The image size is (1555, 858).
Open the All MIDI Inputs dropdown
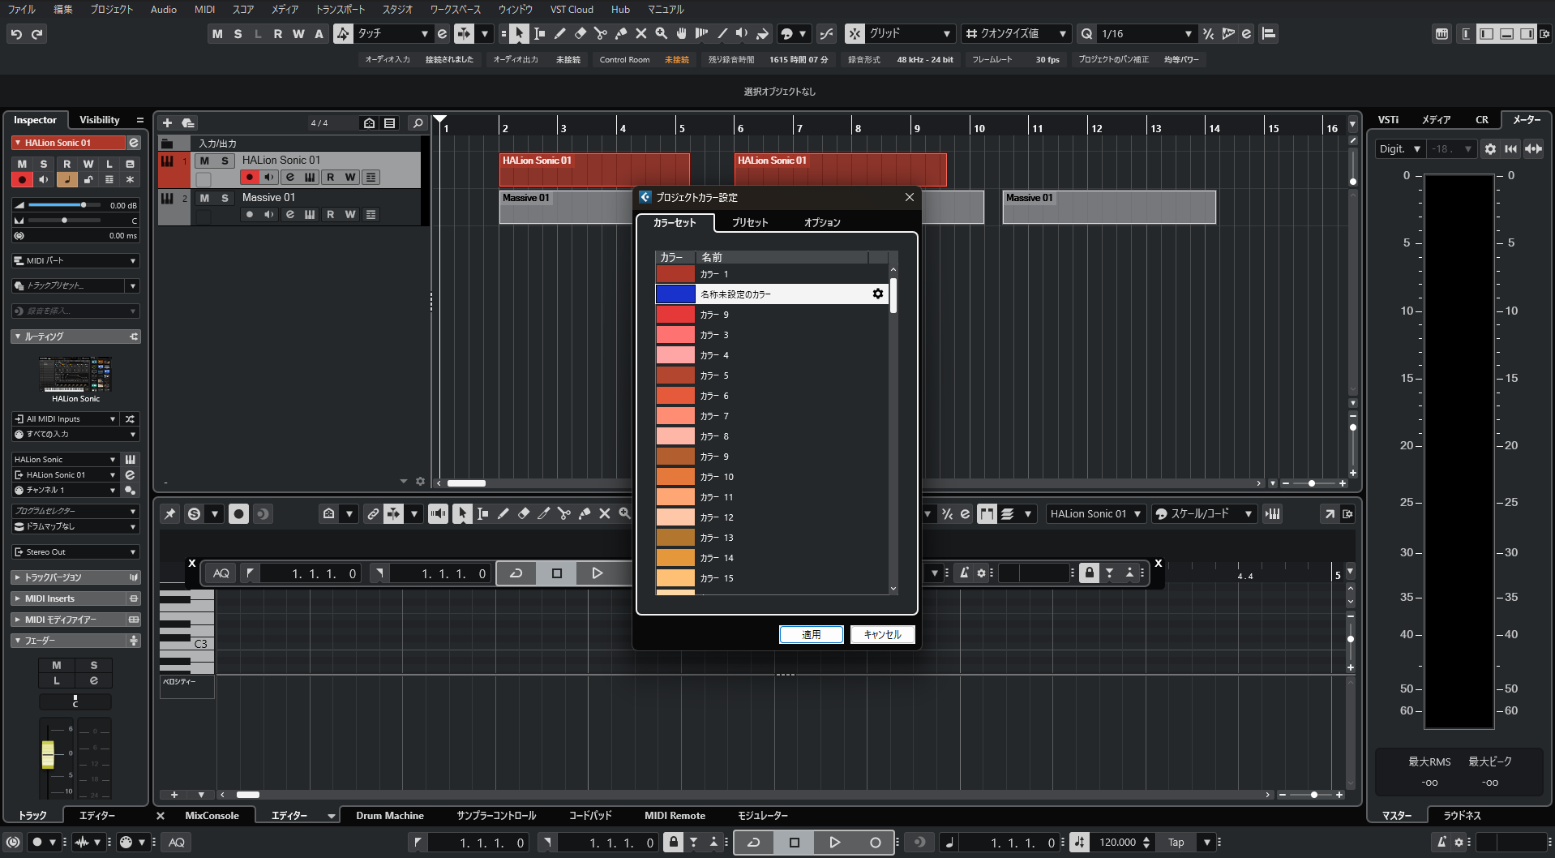pyautogui.click(x=66, y=419)
